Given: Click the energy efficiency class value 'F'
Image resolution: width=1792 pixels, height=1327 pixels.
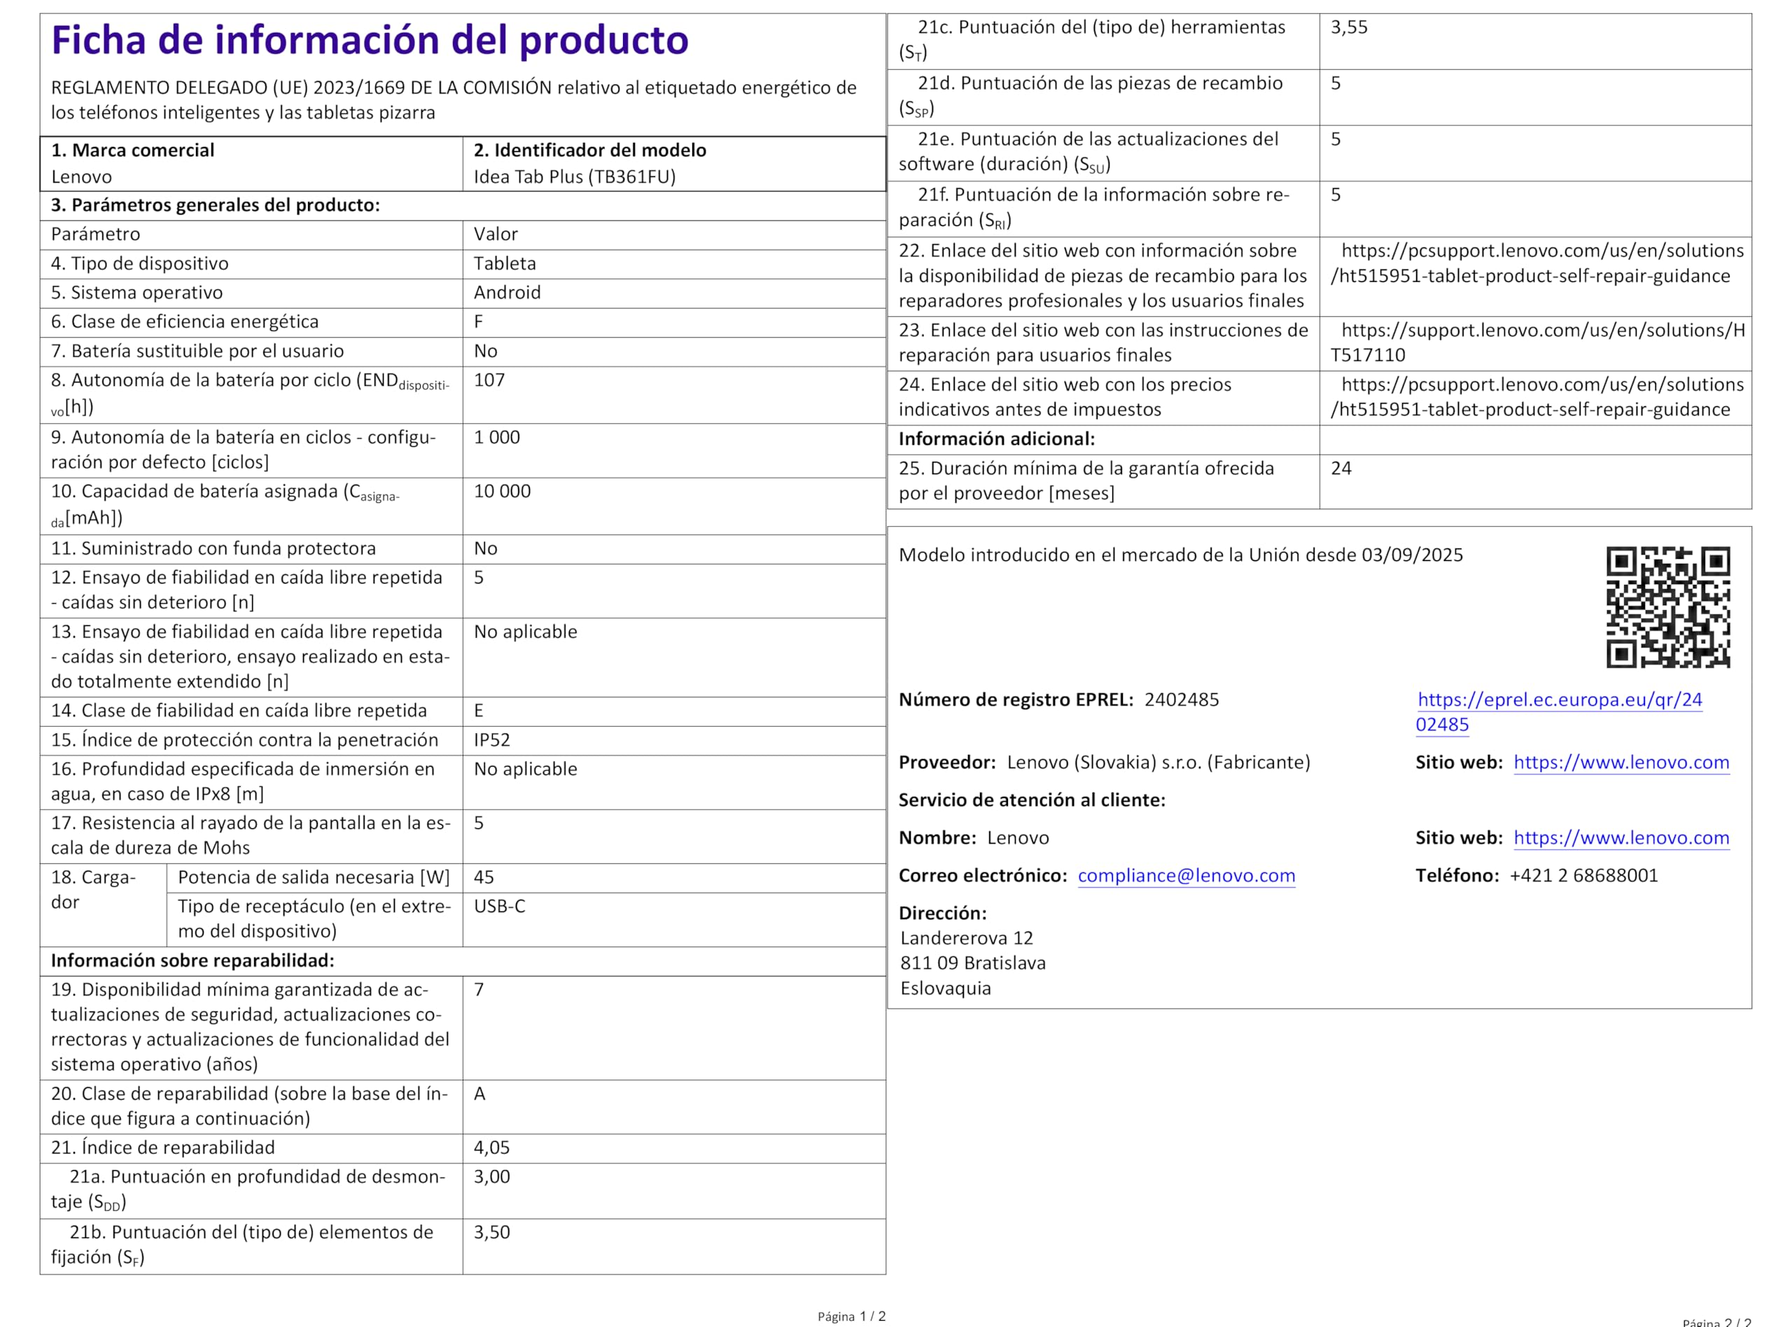Looking at the screenshot, I should 478,322.
